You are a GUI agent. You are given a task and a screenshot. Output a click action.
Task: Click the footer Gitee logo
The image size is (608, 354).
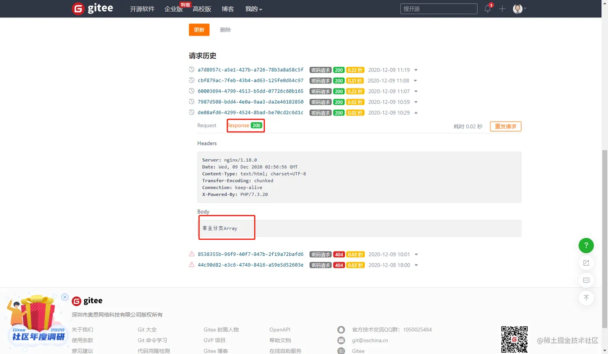[x=87, y=301]
